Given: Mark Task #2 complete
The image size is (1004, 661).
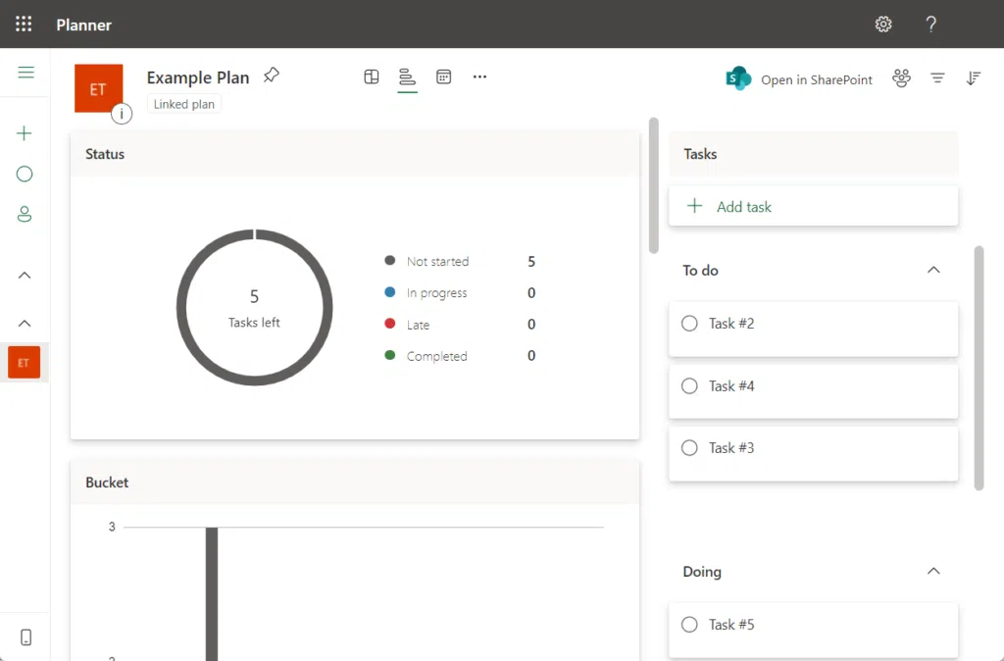Looking at the screenshot, I should point(689,324).
